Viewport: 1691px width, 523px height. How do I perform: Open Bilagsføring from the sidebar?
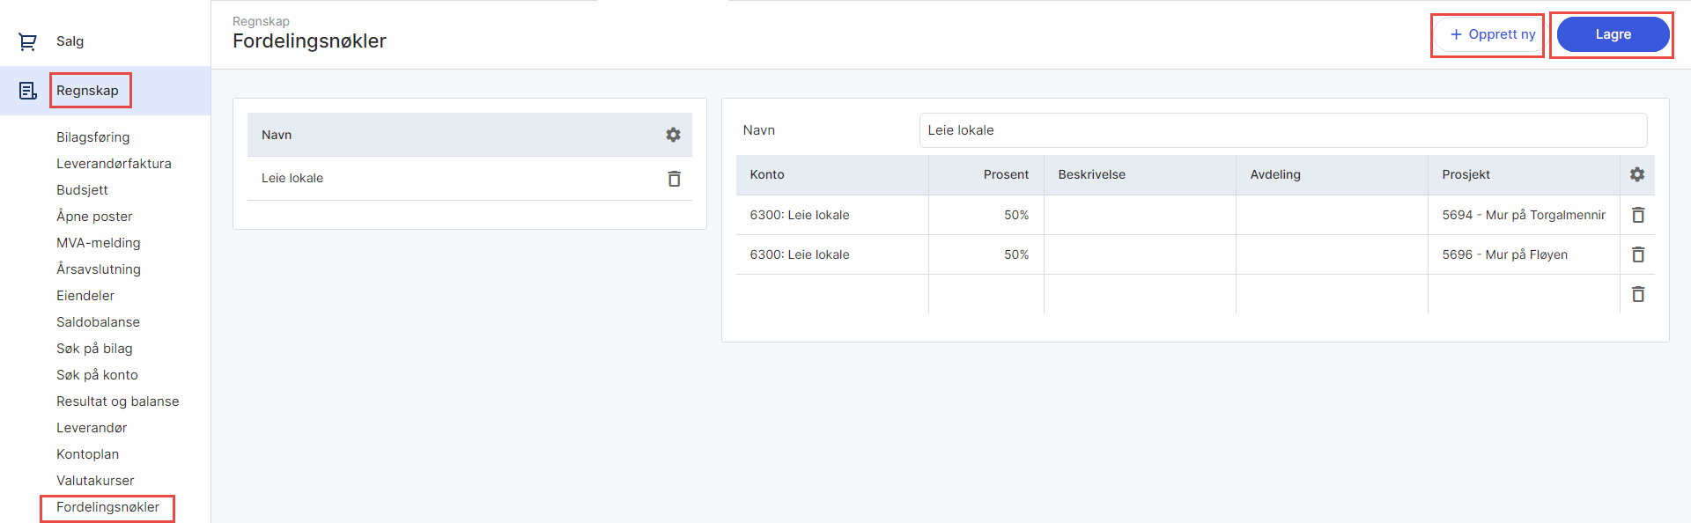tap(92, 137)
